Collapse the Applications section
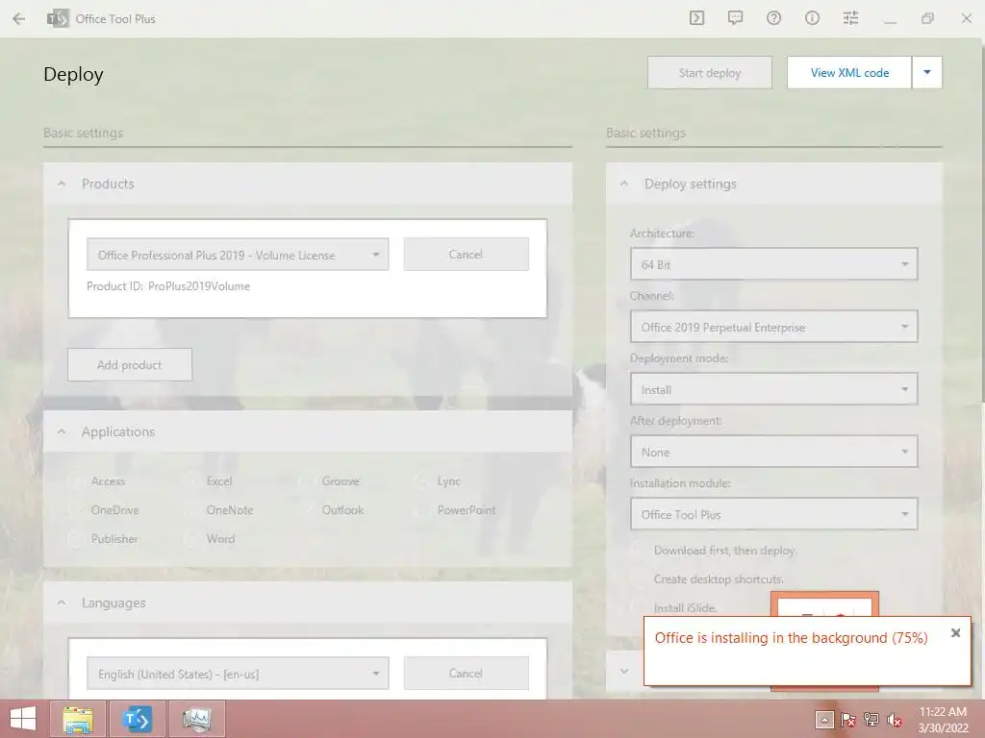Viewport: 985px width, 738px height. point(62,431)
